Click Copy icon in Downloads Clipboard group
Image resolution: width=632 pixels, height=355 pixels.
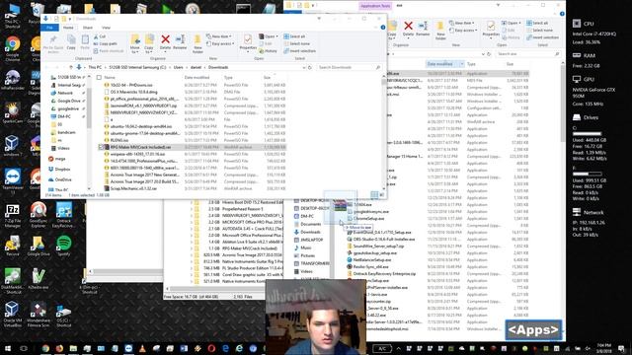(71, 41)
